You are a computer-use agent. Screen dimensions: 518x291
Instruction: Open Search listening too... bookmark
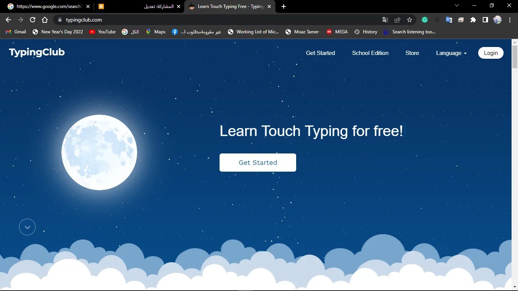tap(410, 32)
